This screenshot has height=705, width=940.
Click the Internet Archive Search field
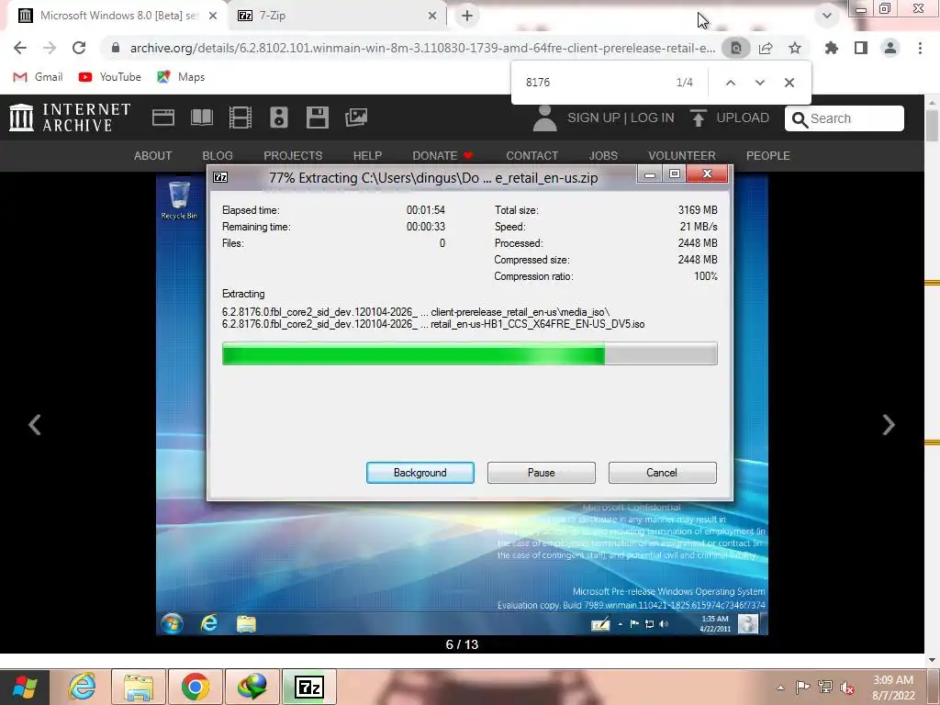pos(845,118)
